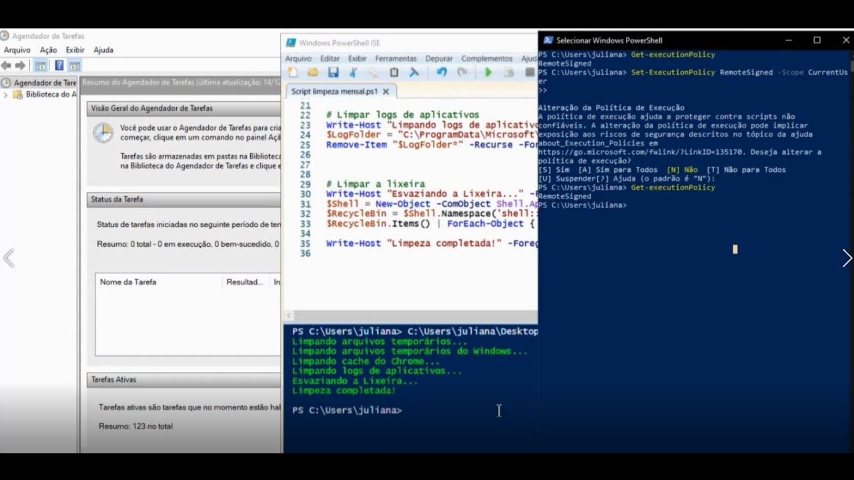Run script with green play icon

click(488, 72)
